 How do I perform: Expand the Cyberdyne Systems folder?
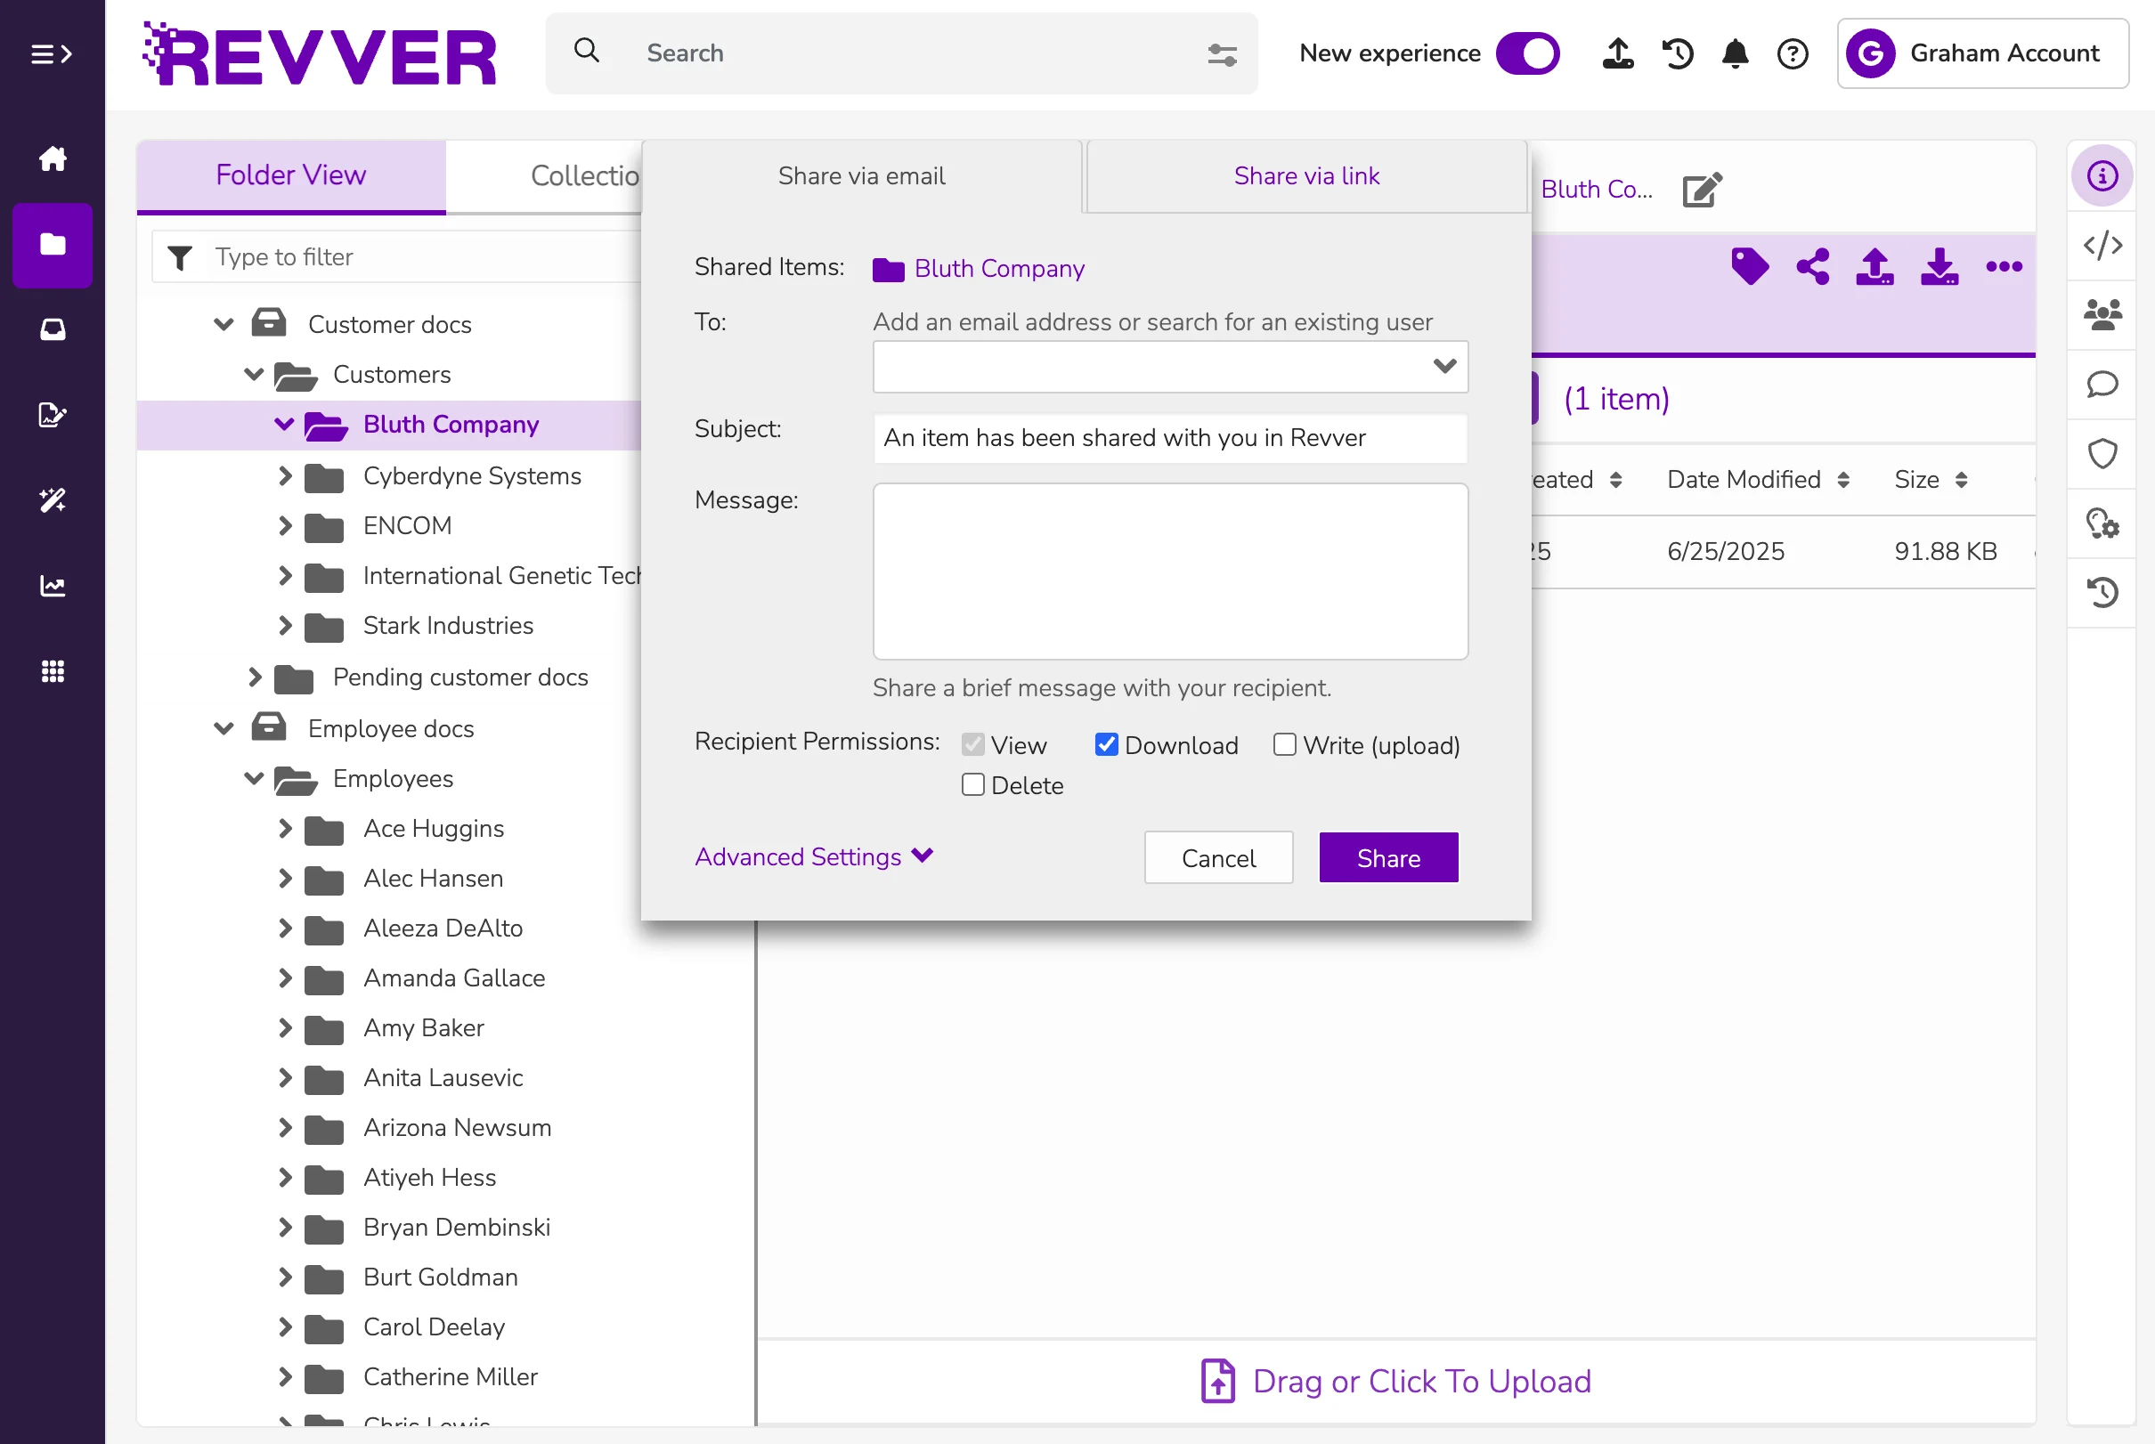point(285,476)
